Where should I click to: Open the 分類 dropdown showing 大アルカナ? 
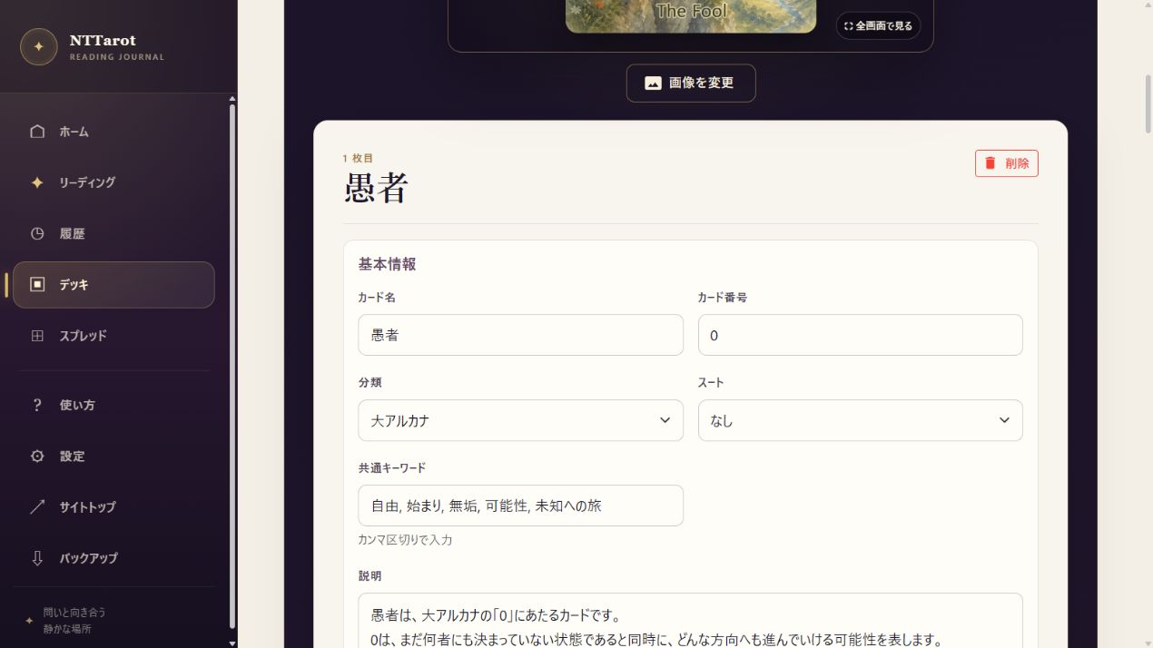click(x=521, y=420)
